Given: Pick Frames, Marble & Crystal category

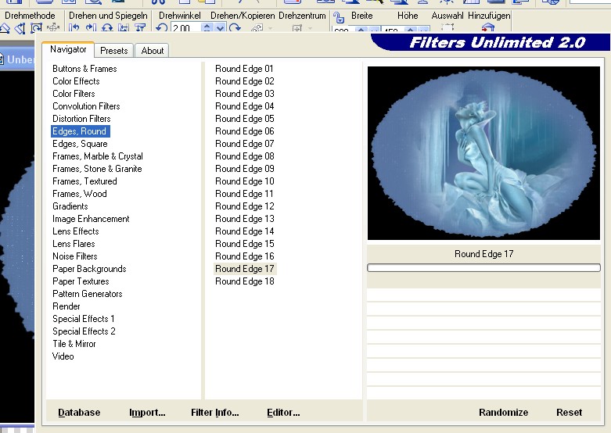Looking at the screenshot, I should pos(98,156).
